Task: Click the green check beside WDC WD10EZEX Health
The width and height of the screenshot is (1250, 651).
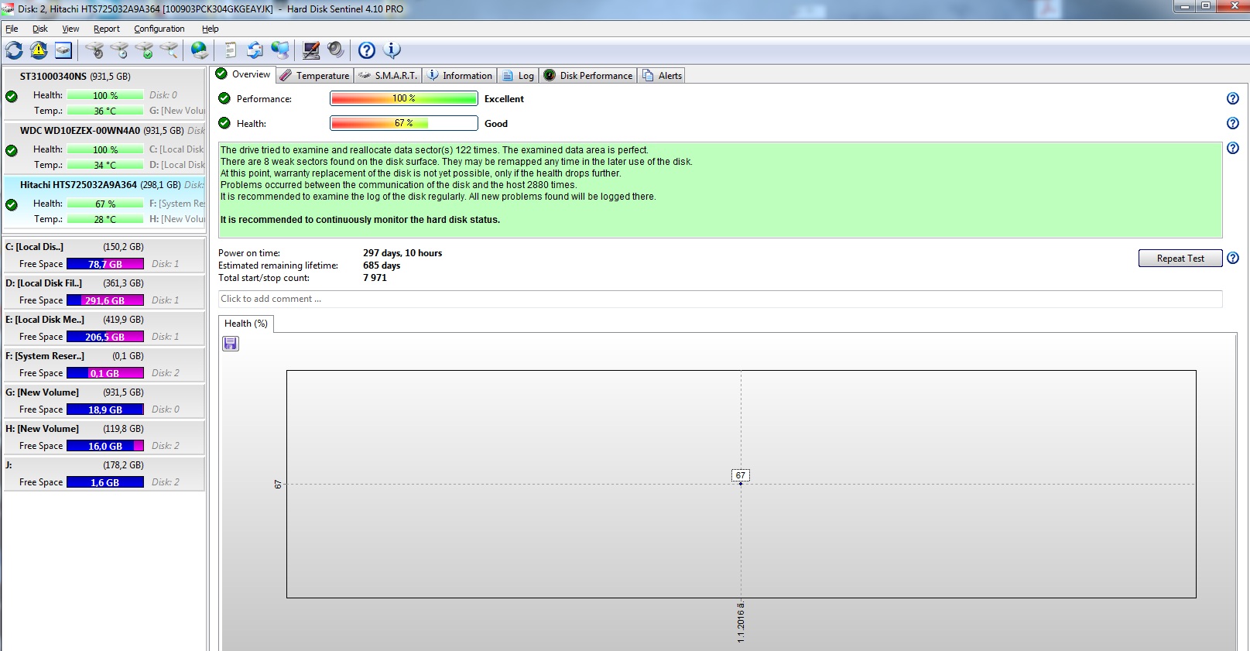Action: [x=12, y=151]
